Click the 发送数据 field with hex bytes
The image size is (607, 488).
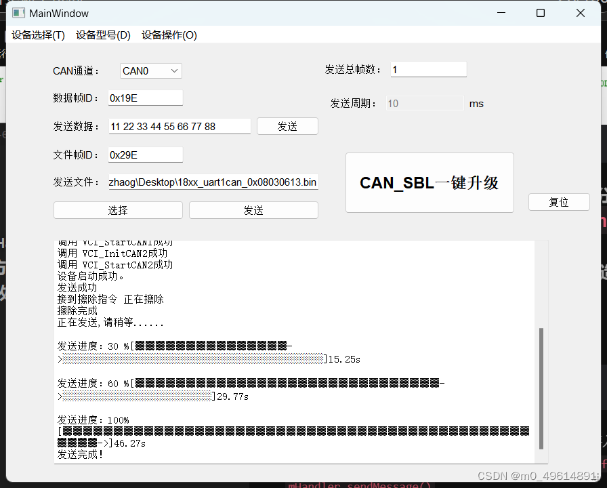point(180,126)
